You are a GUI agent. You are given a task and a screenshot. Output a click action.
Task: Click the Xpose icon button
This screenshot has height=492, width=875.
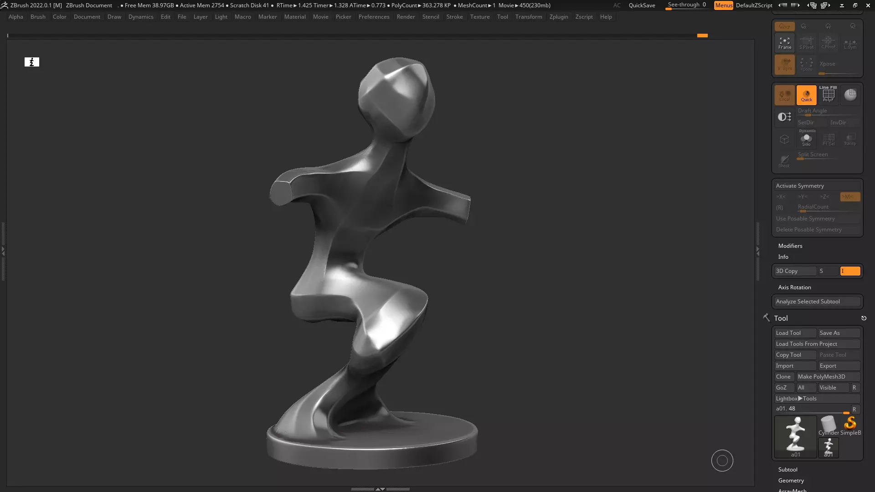[807, 65]
